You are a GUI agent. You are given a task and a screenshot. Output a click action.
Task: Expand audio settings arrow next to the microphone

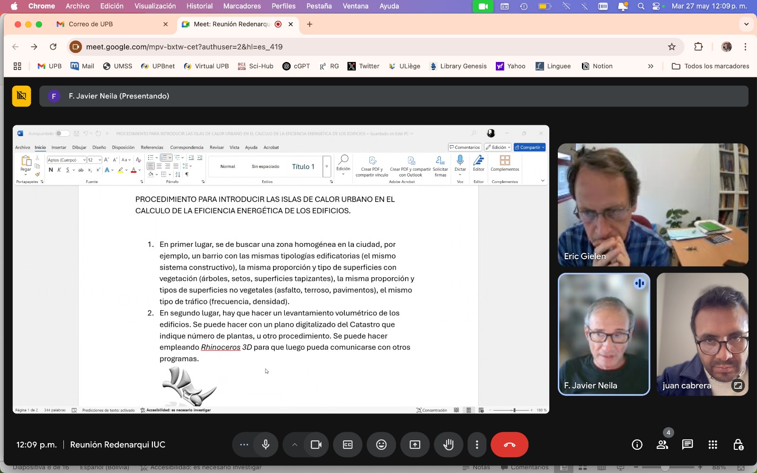click(294, 445)
